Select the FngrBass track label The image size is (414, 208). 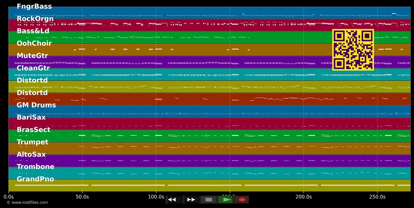(34, 6)
